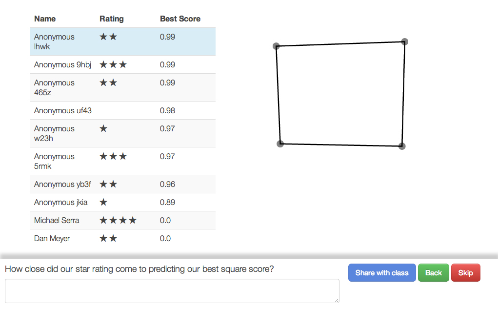Choose the Anonymous uf43 entry
Screen dimensions: 498x309
122,110
